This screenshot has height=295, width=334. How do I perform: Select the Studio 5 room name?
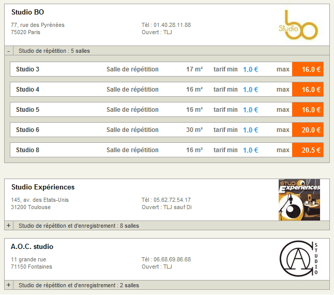28,110
